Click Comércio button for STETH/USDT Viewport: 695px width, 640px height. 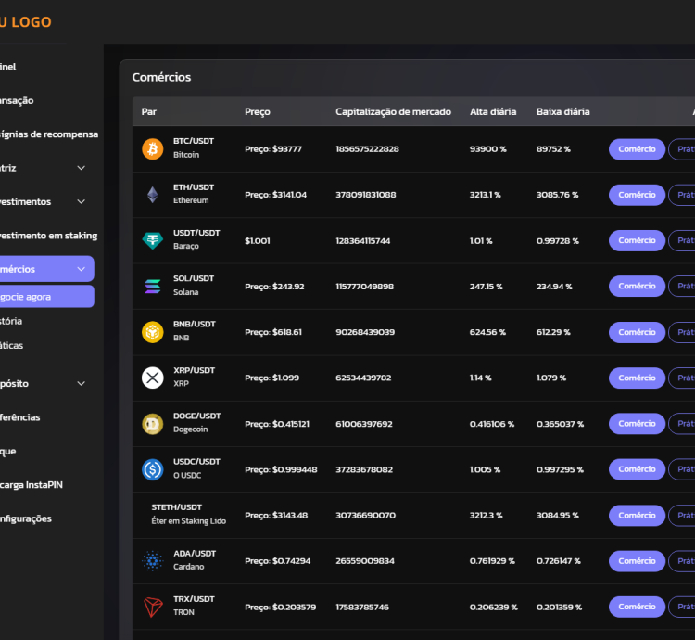tap(637, 516)
